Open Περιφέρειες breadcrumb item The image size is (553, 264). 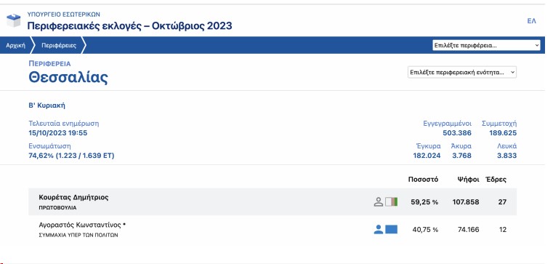point(59,46)
